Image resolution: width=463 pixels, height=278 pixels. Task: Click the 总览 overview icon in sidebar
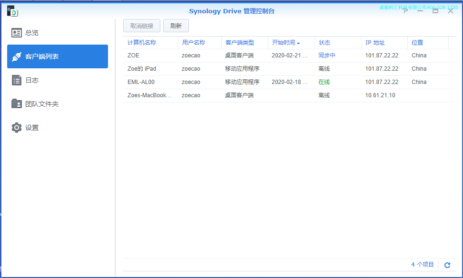pos(17,33)
